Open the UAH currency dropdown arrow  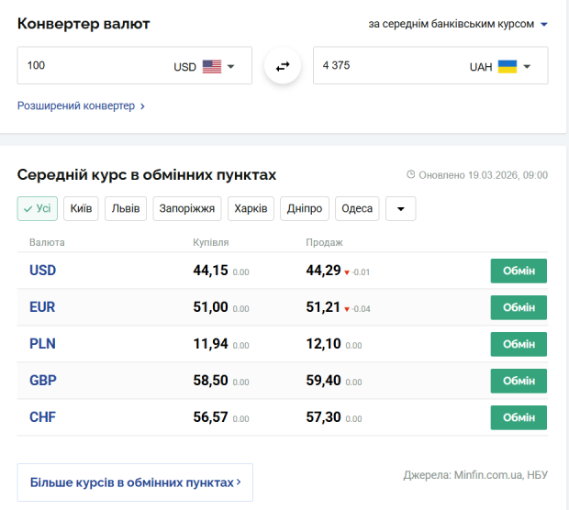[x=527, y=66]
